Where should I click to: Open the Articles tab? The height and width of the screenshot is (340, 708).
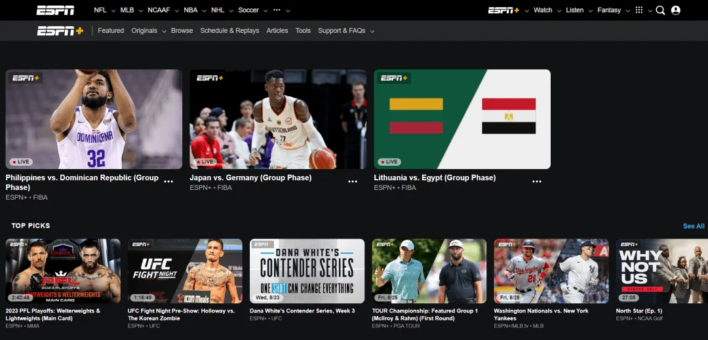[x=277, y=31]
